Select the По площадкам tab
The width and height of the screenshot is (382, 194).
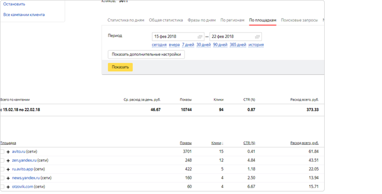click(263, 20)
